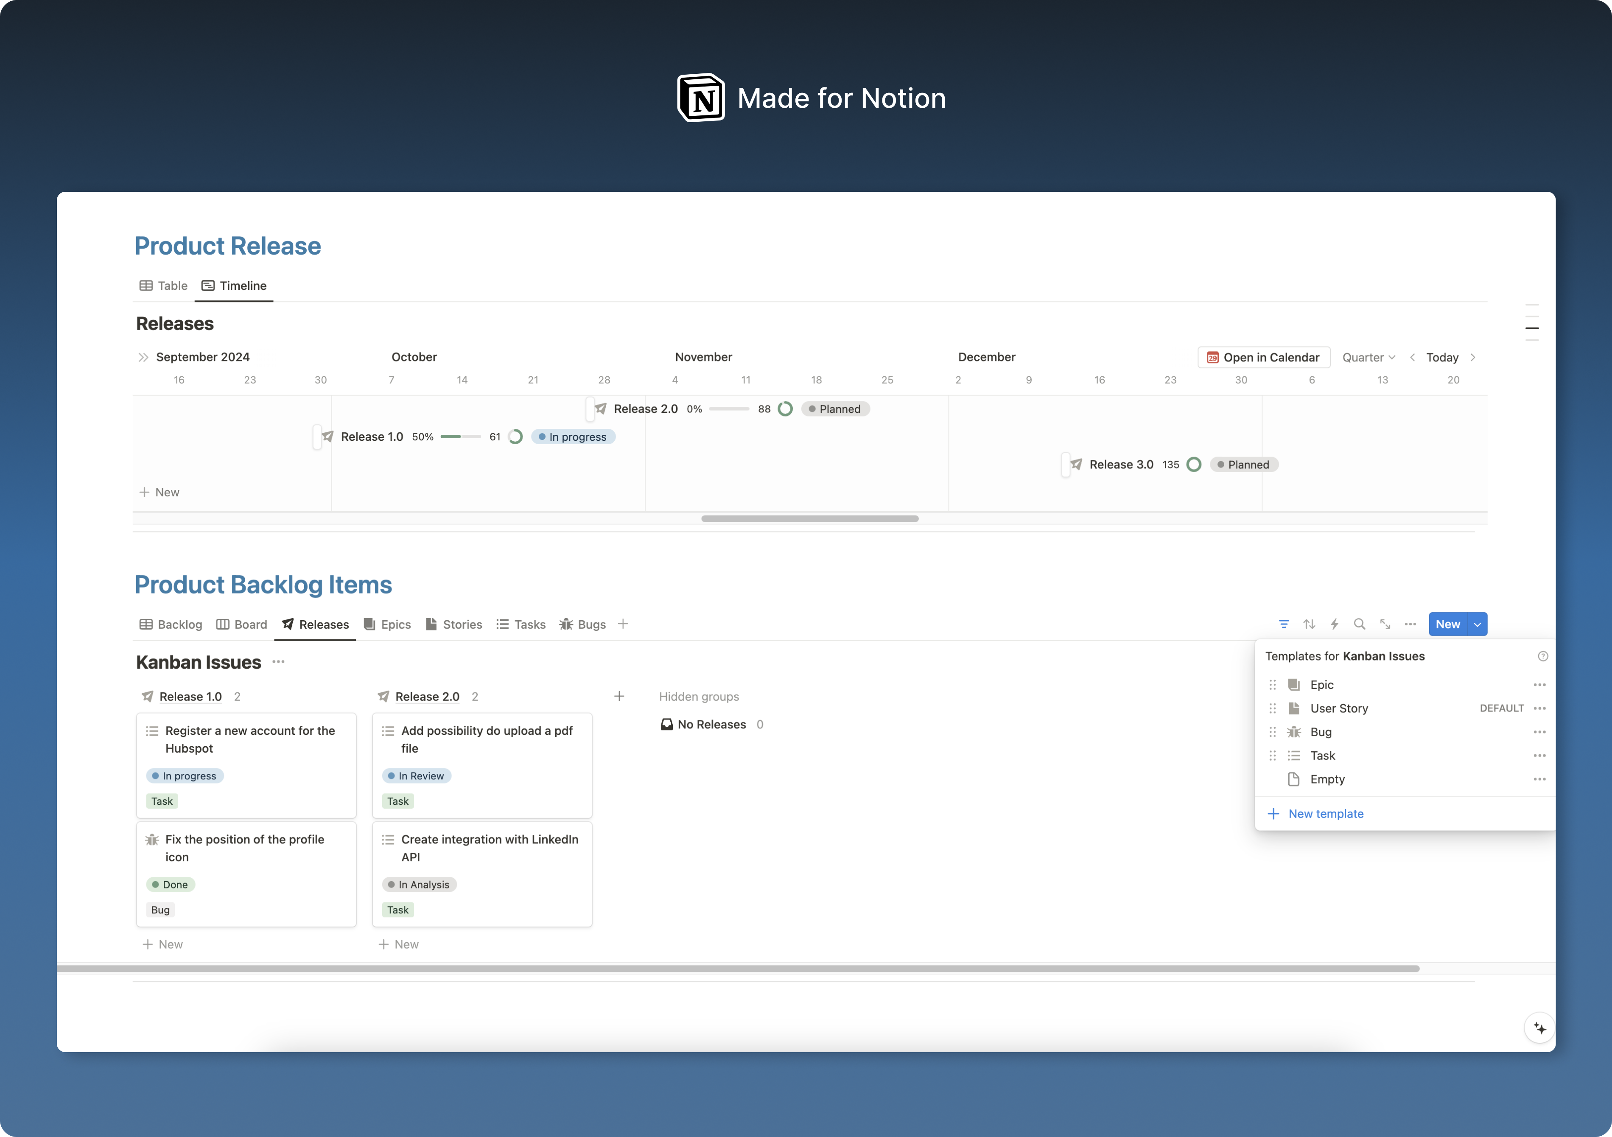Switch to the Tasks tab
The height and width of the screenshot is (1137, 1612).
click(520, 625)
